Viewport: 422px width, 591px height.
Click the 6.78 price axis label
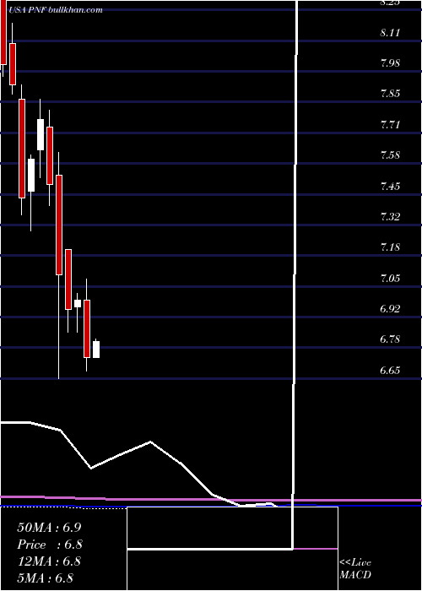point(390,339)
